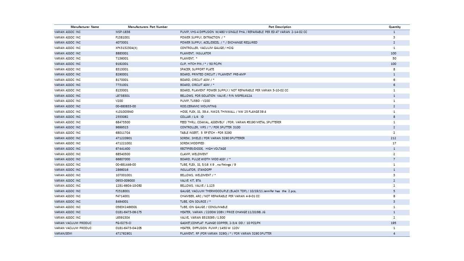Select part number 1281-6604-10-050

(129, 186)
